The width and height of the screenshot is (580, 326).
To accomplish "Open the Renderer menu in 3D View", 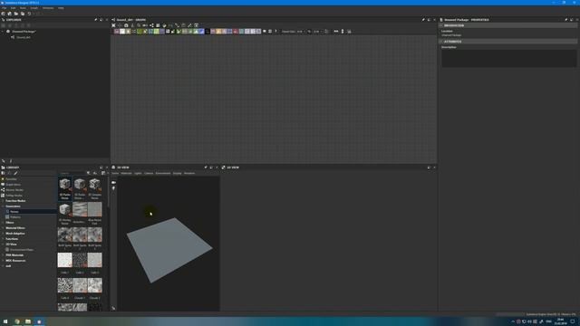I will 189,173.
